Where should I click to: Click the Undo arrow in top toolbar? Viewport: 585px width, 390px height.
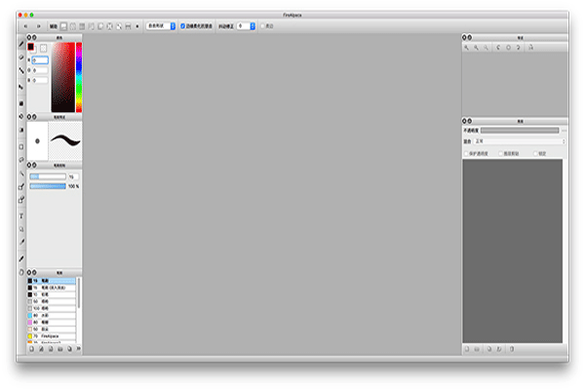pyautogui.click(x=24, y=26)
